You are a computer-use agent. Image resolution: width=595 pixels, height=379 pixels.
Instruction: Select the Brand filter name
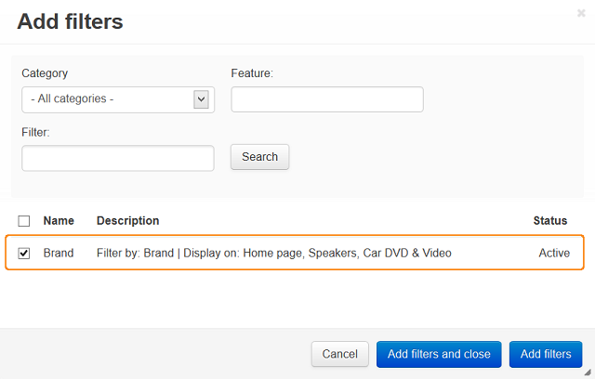coord(59,253)
